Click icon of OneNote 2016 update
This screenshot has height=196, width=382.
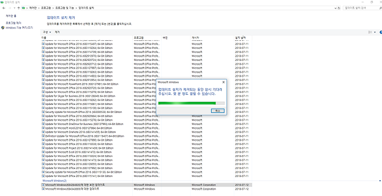(44, 132)
